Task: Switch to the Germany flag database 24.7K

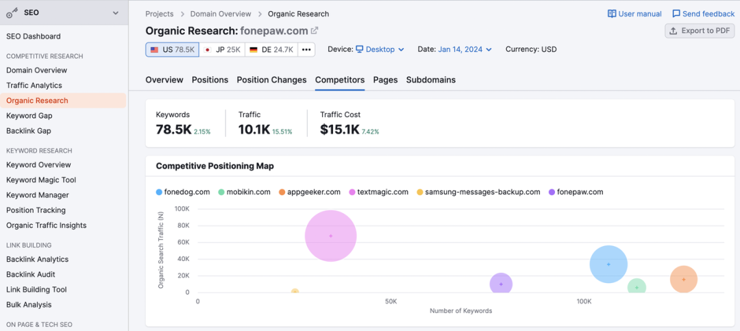Action: [x=271, y=49]
